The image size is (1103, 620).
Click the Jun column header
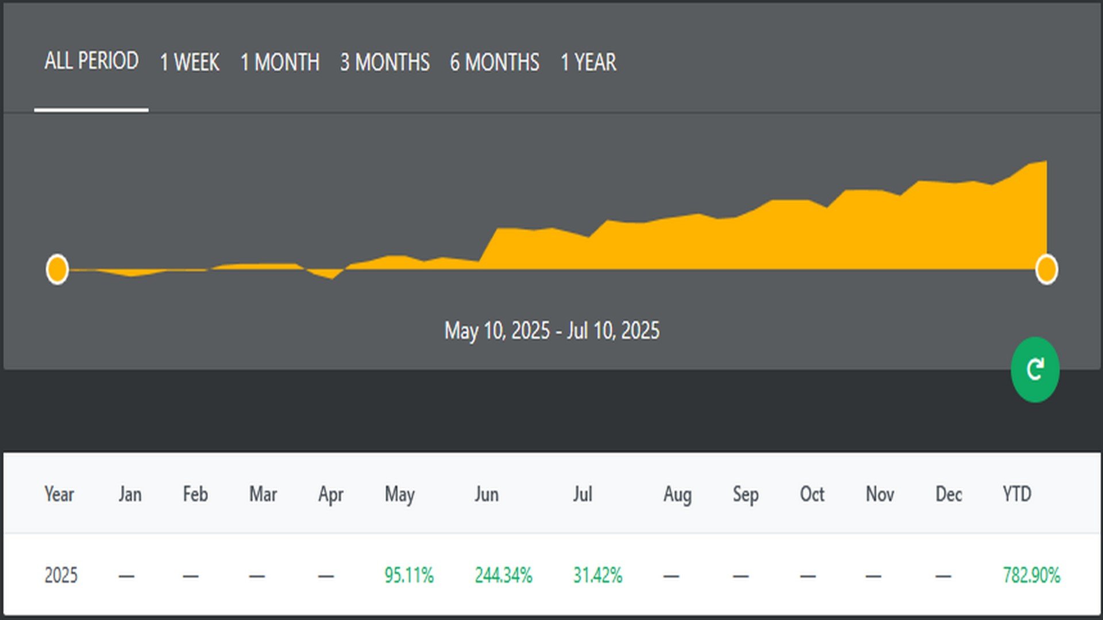(x=487, y=494)
